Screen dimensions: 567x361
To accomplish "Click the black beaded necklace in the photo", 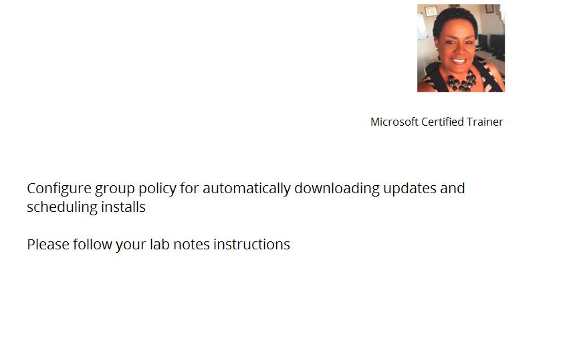I will (x=462, y=82).
